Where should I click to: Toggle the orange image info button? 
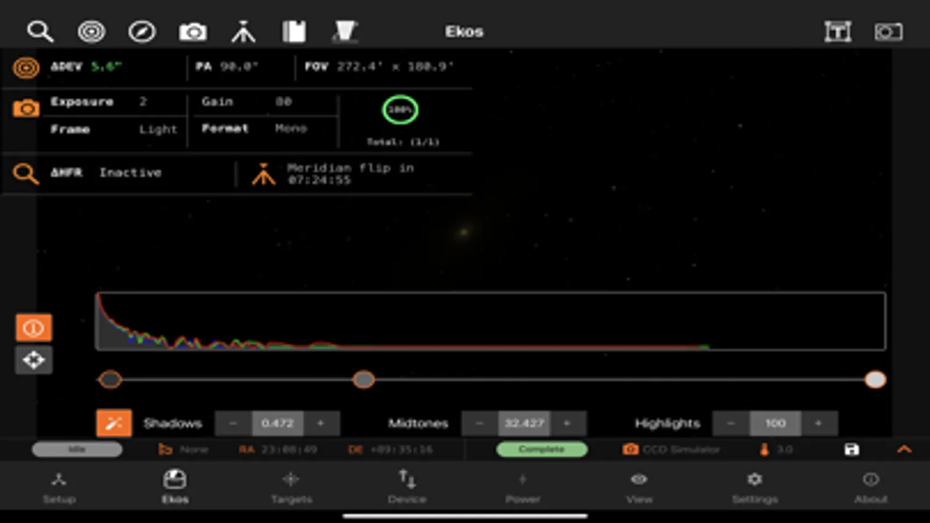[x=34, y=328]
